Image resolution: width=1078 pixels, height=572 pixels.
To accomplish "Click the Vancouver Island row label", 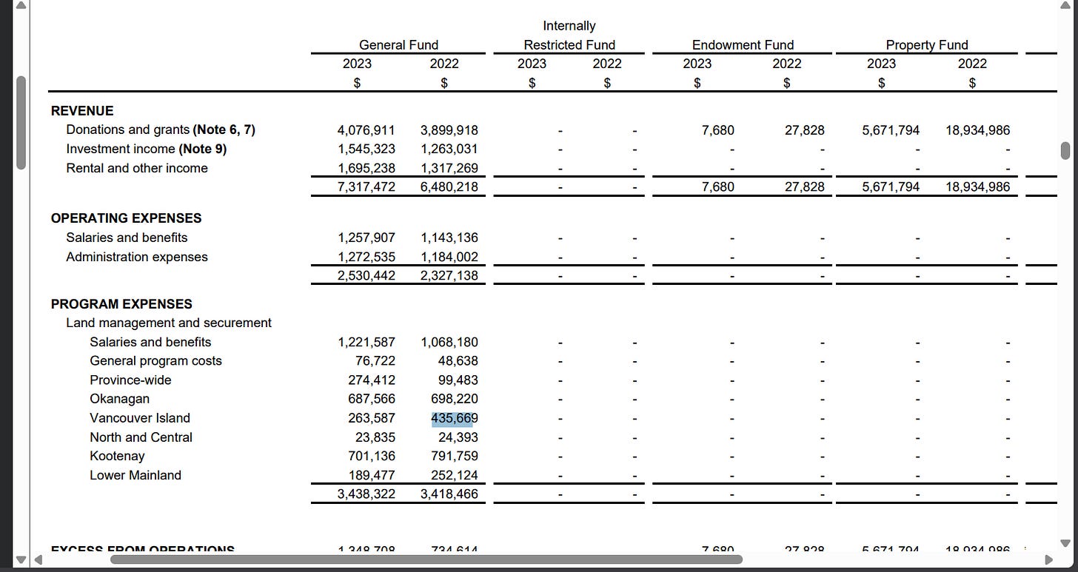I will click(140, 418).
